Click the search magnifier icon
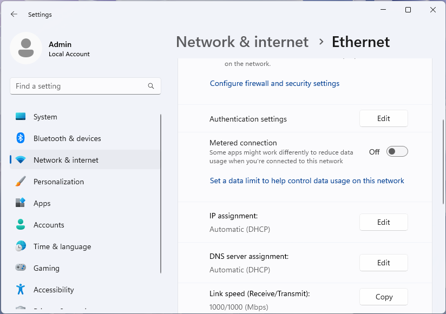 pos(151,86)
